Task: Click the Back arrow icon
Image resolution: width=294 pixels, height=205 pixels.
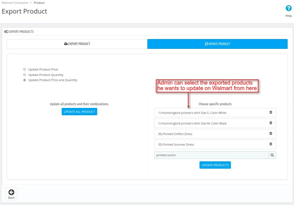Action: click(11, 192)
